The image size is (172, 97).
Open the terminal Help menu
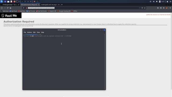42,32
